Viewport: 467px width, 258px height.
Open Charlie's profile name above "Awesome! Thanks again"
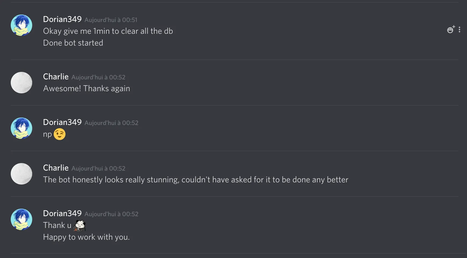pyautogui.click(x=56, y=77)
